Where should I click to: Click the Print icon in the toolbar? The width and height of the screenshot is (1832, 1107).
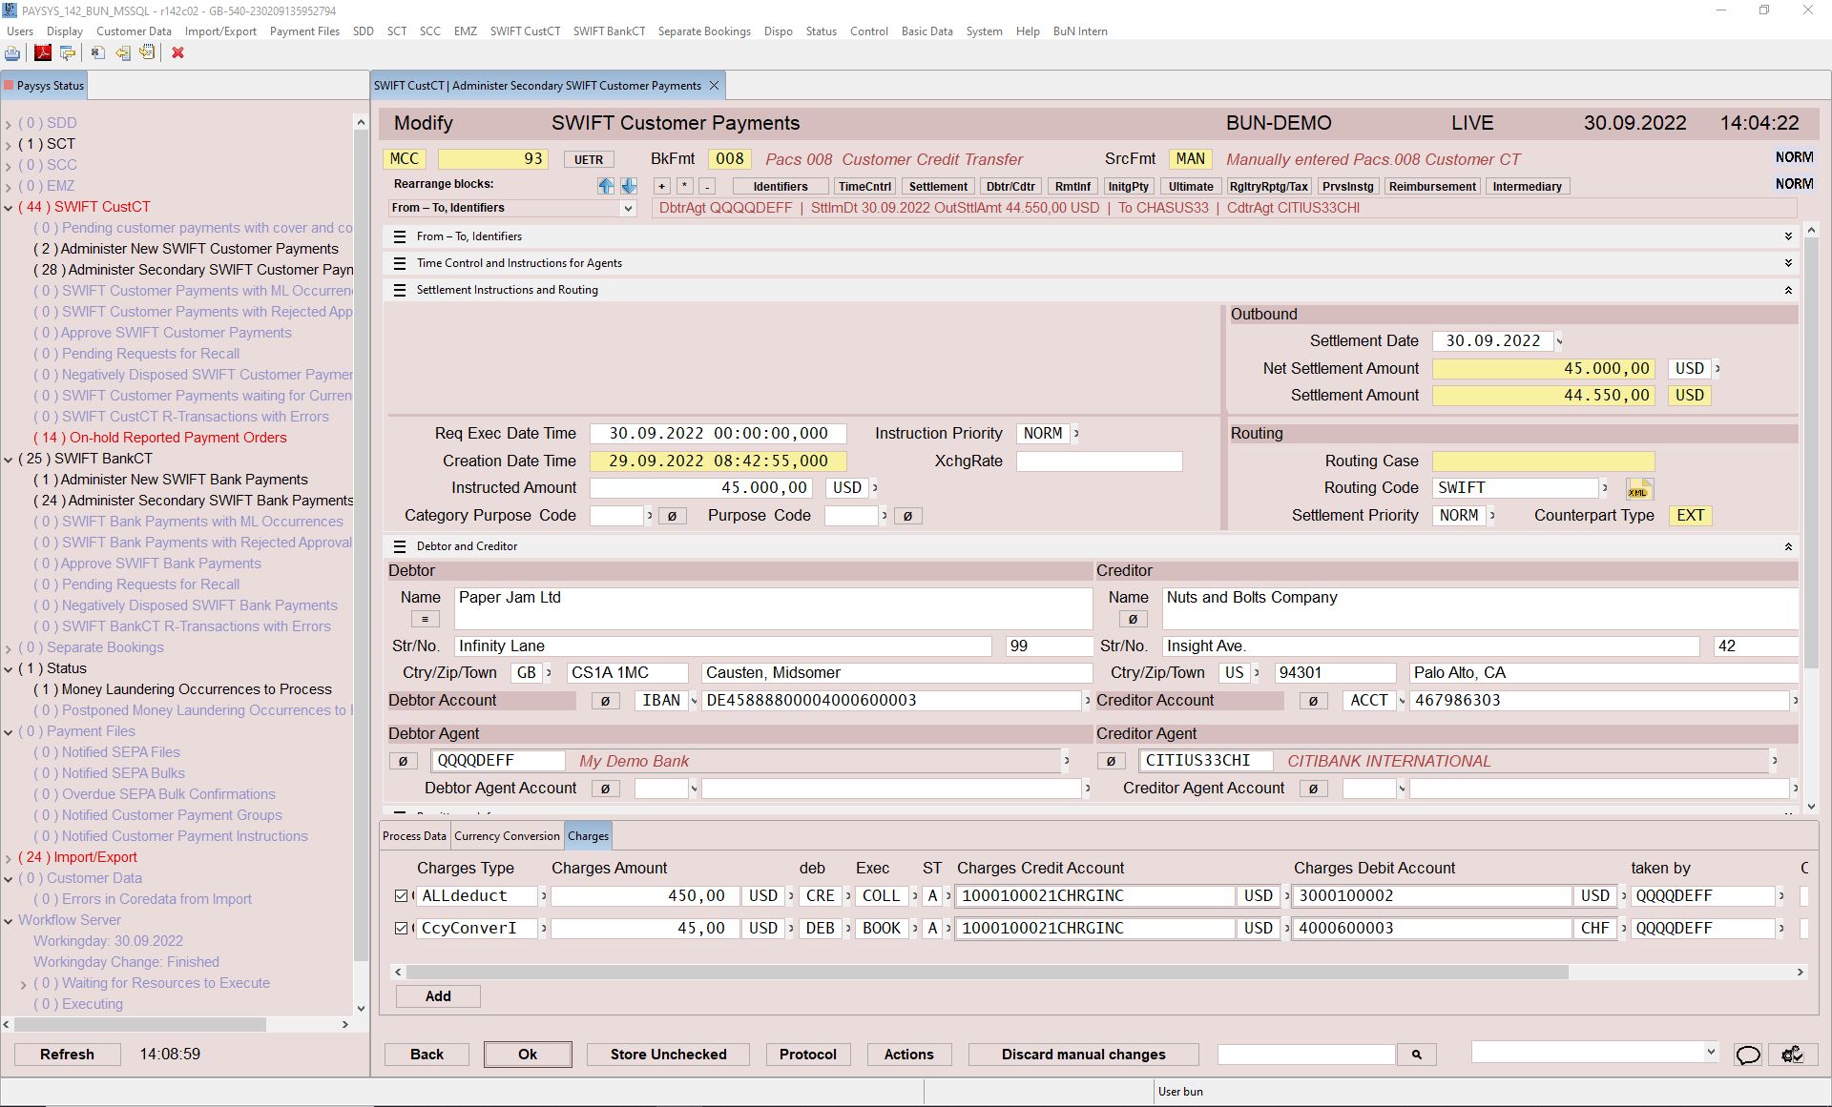point(12,53)
